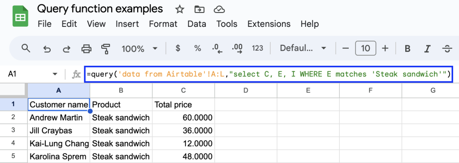Rename the title Query function examples
This screenshot has height=163, width=459.
coord(100,9)
